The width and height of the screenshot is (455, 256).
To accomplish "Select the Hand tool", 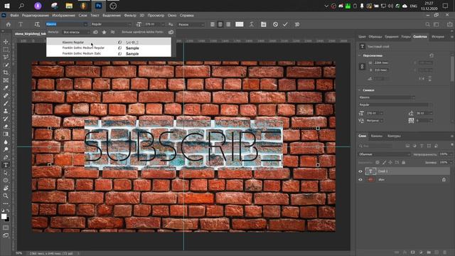I will [x=6, y=188].
